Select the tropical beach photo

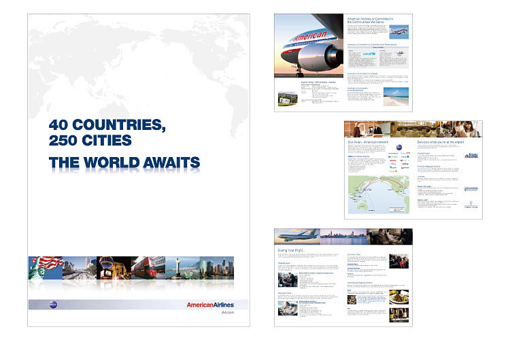coord(396,97)
